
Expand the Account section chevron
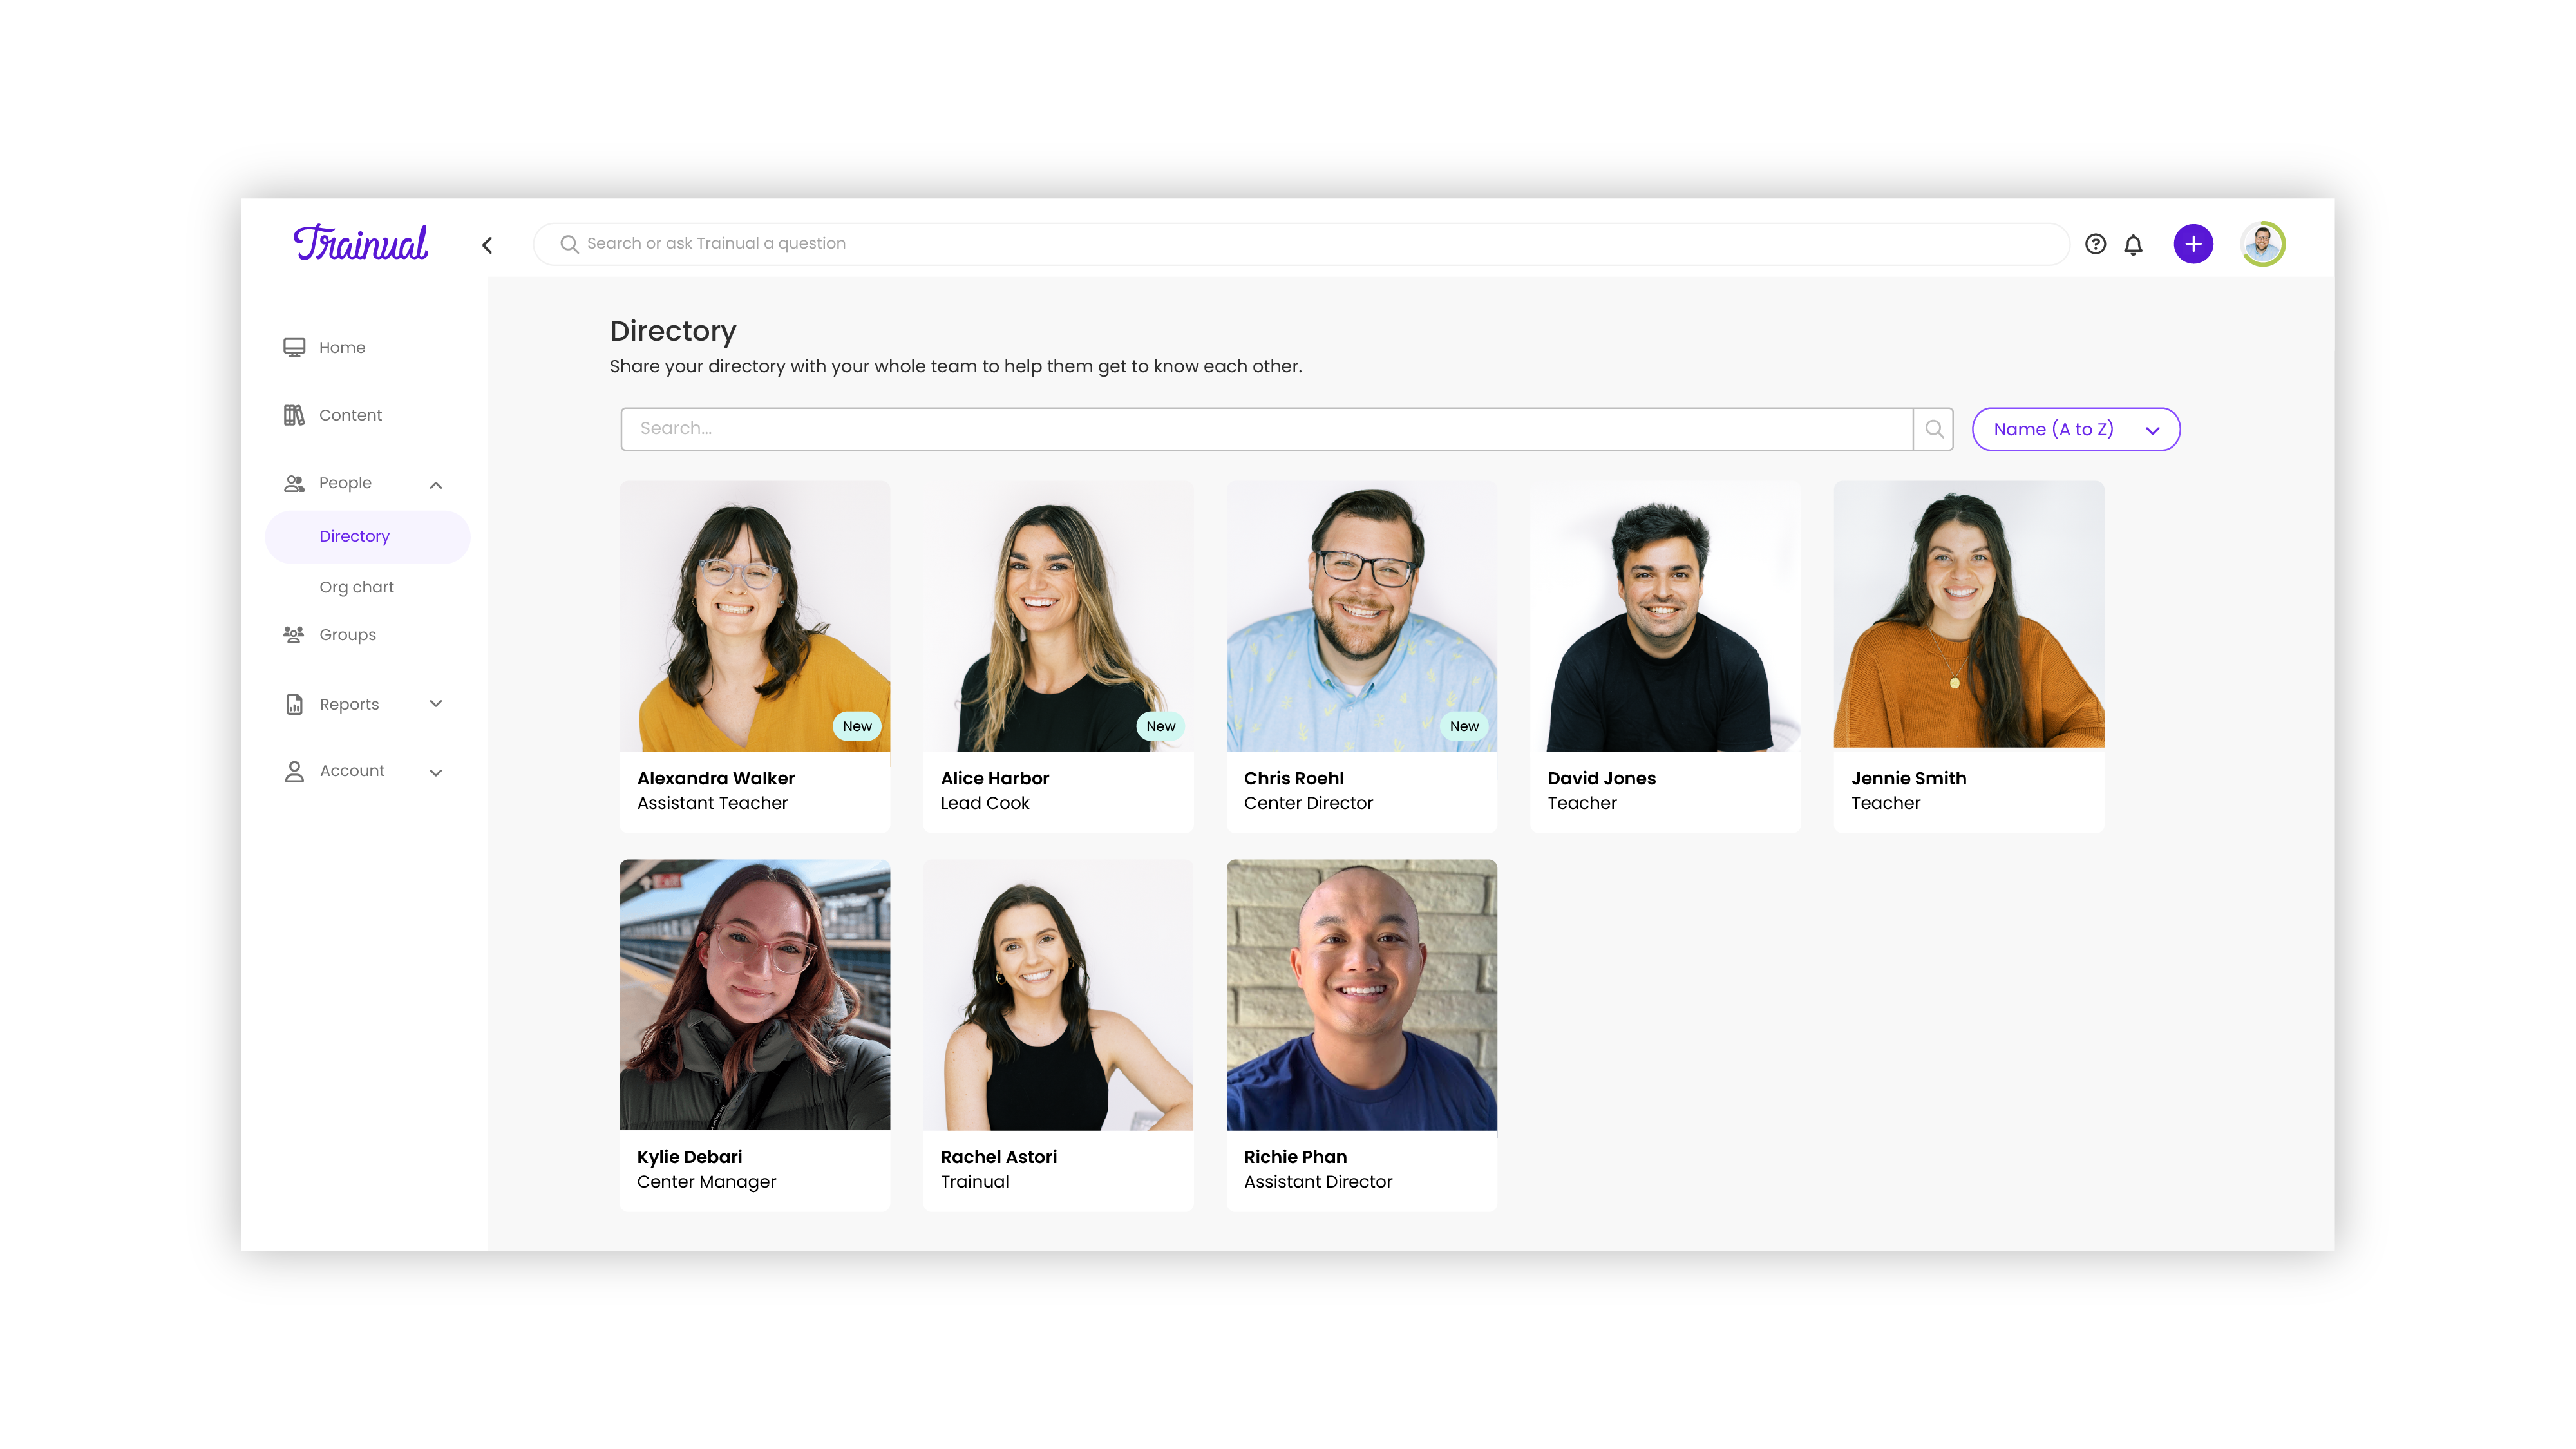pos(436,772)
